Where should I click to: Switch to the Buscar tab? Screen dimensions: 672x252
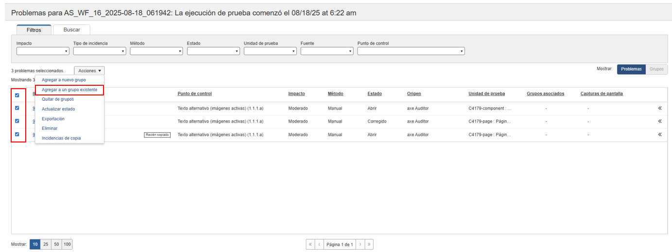(x=71, y=30)
